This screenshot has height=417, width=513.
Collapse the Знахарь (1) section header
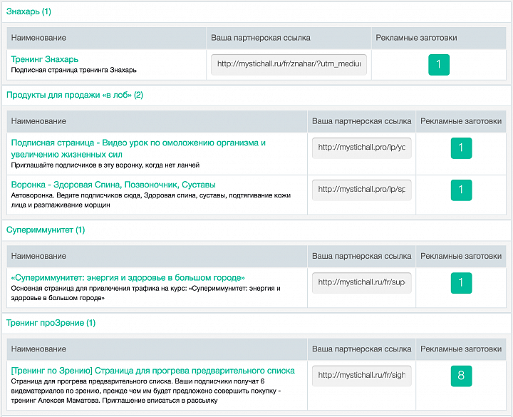[x=28, y=12]
